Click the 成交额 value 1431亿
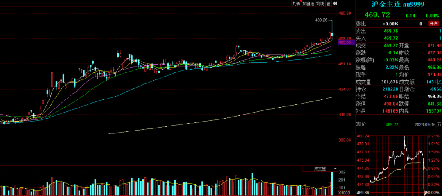 pos(433,82)
